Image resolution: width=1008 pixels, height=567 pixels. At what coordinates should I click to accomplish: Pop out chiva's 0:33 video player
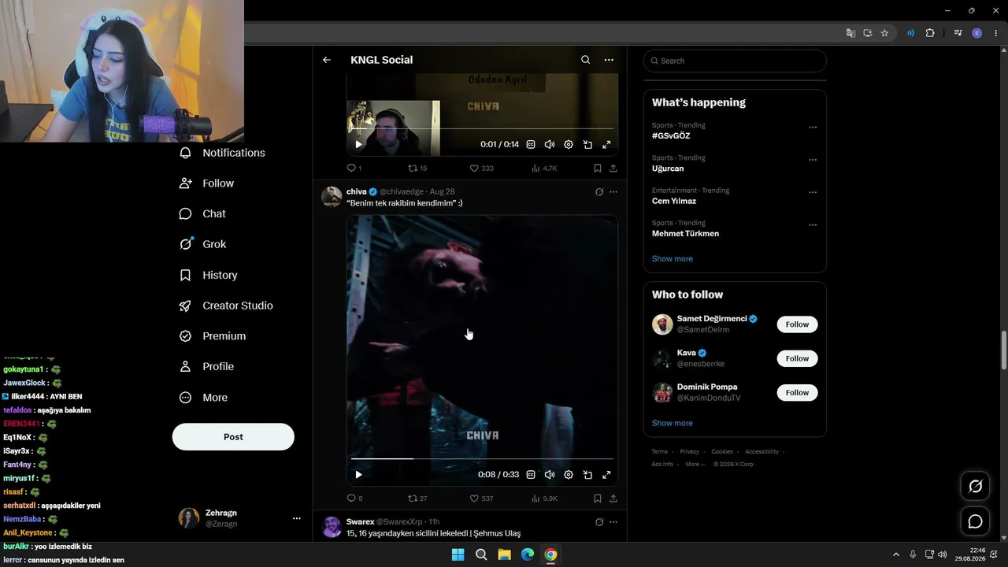tap(587, 475)
